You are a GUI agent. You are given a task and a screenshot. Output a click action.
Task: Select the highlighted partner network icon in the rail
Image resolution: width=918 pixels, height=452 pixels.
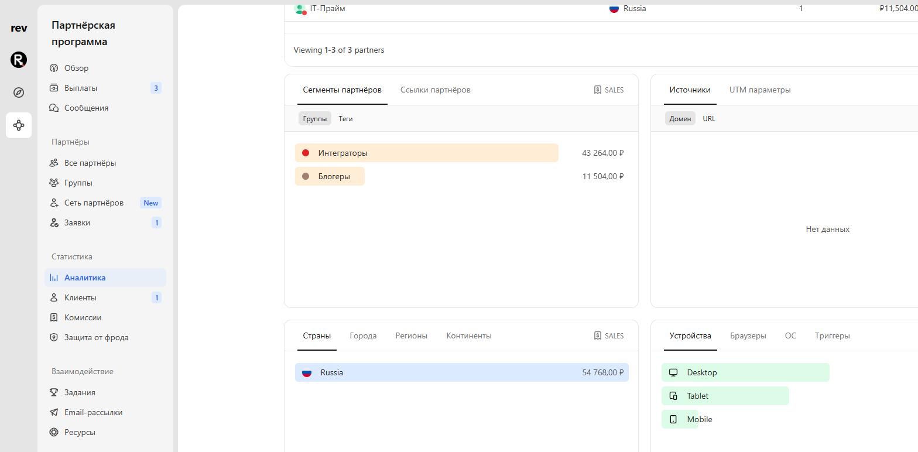(x=19, y=125)
